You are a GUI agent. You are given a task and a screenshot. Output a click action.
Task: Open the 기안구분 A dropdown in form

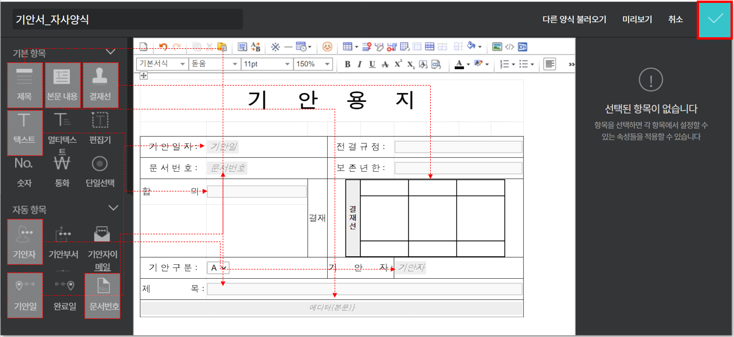click(219, 268)
